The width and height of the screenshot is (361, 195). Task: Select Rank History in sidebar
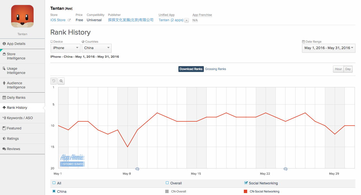22,108
